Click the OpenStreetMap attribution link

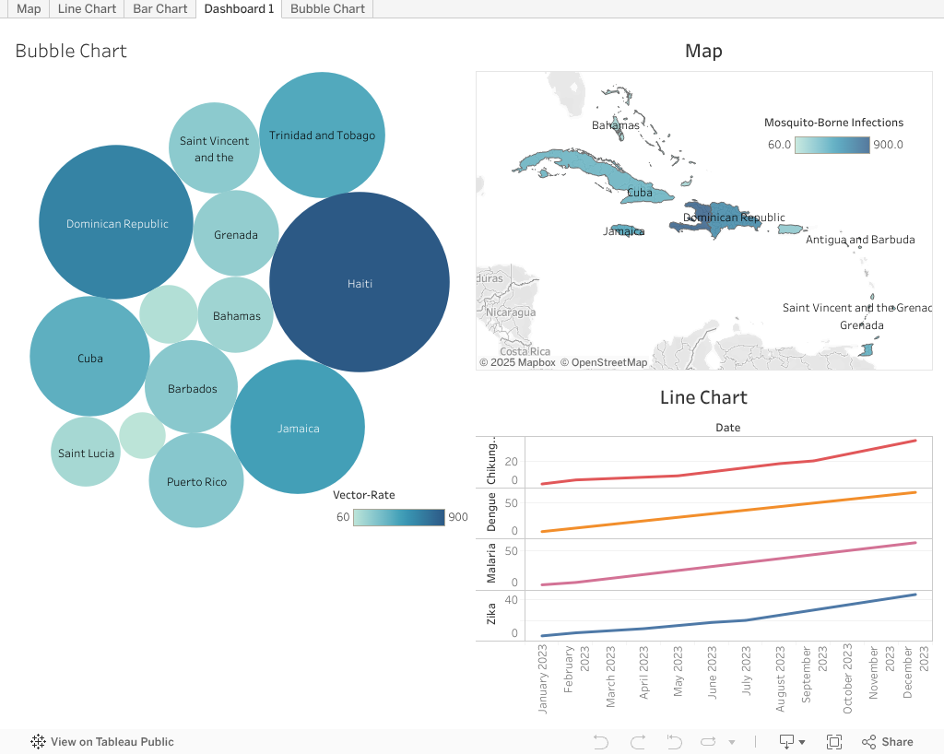point(609,362)
